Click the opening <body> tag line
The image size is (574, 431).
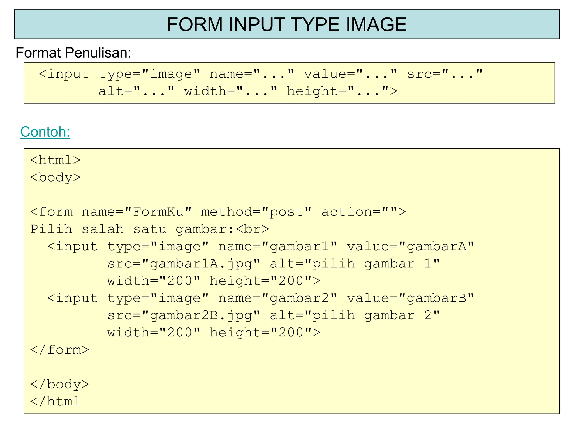55,178
